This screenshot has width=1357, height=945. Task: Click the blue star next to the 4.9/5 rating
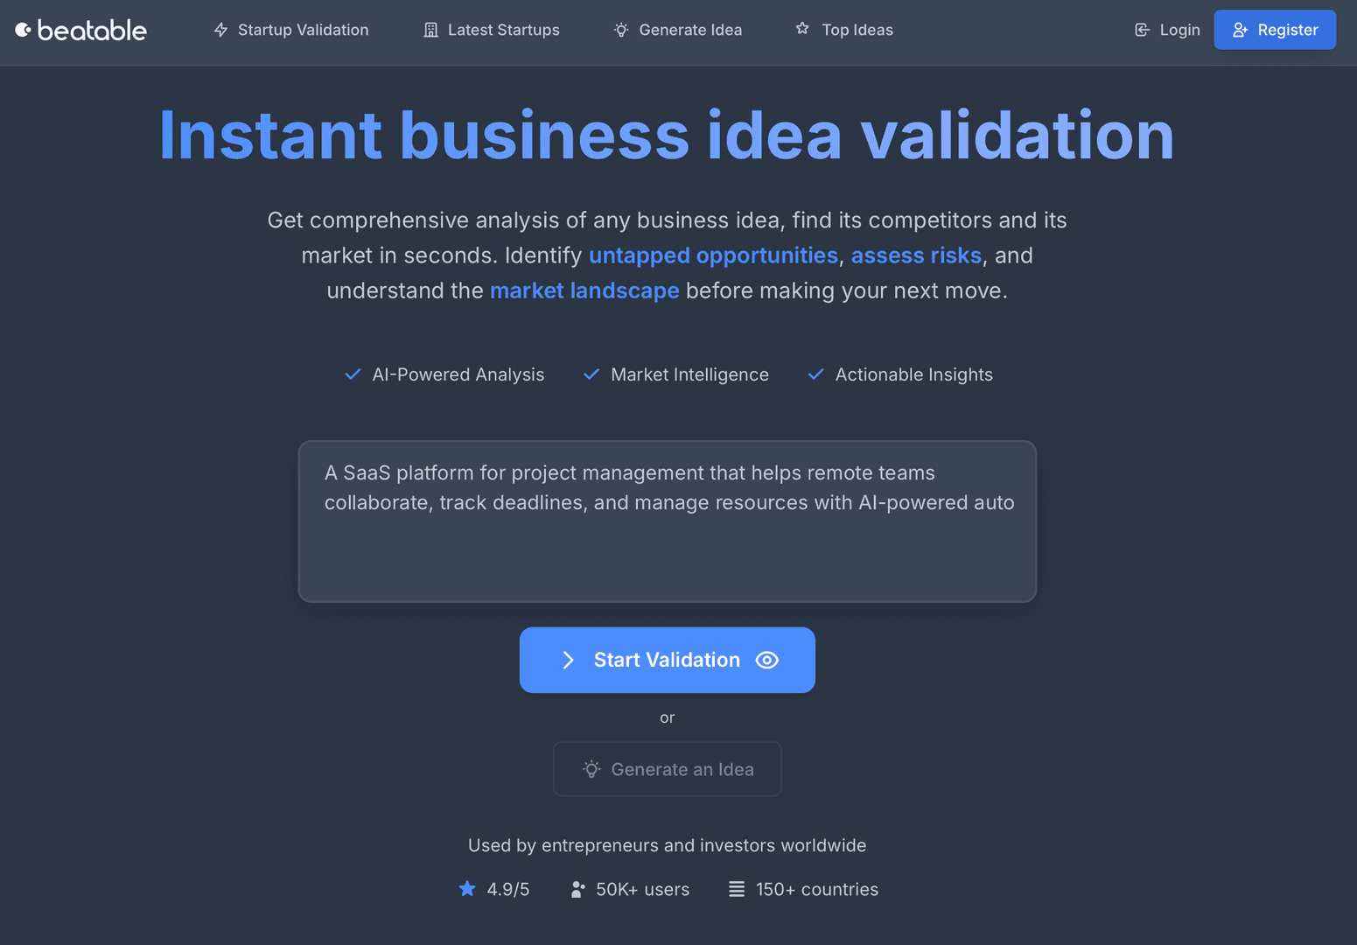[467, 888]
